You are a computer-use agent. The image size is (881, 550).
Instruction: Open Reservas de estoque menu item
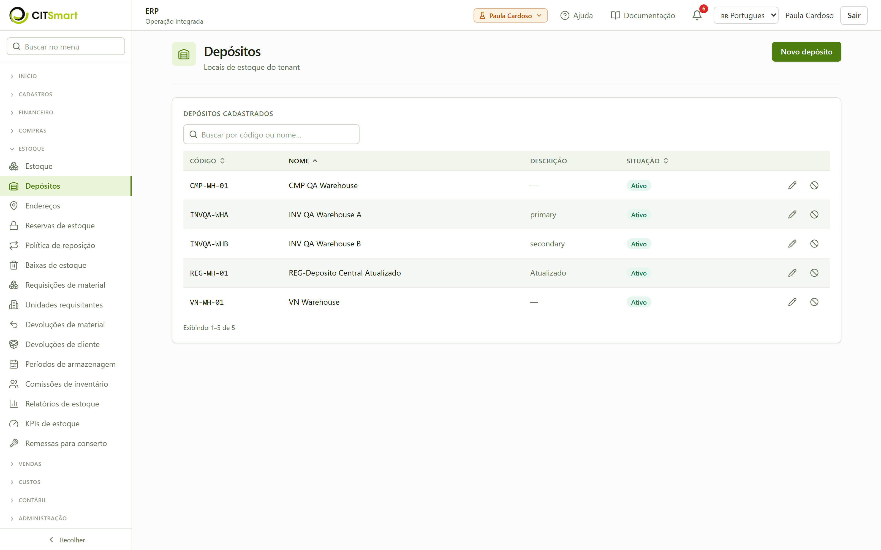coord(66,226)
